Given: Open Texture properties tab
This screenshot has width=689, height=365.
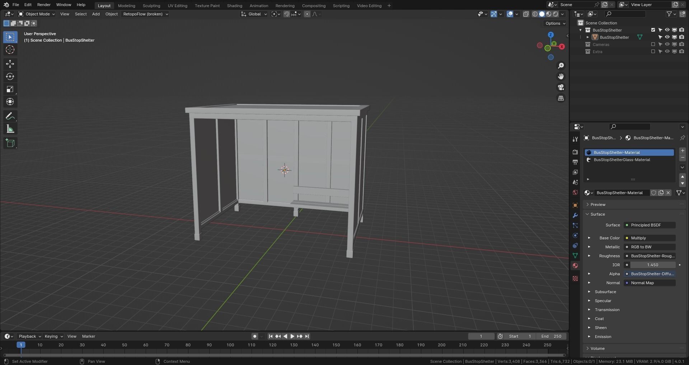Looking at the screenshot, I should coord(575,279).
